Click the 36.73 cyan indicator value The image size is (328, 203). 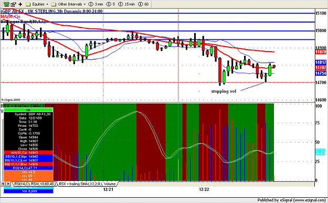tap(320, 153)
